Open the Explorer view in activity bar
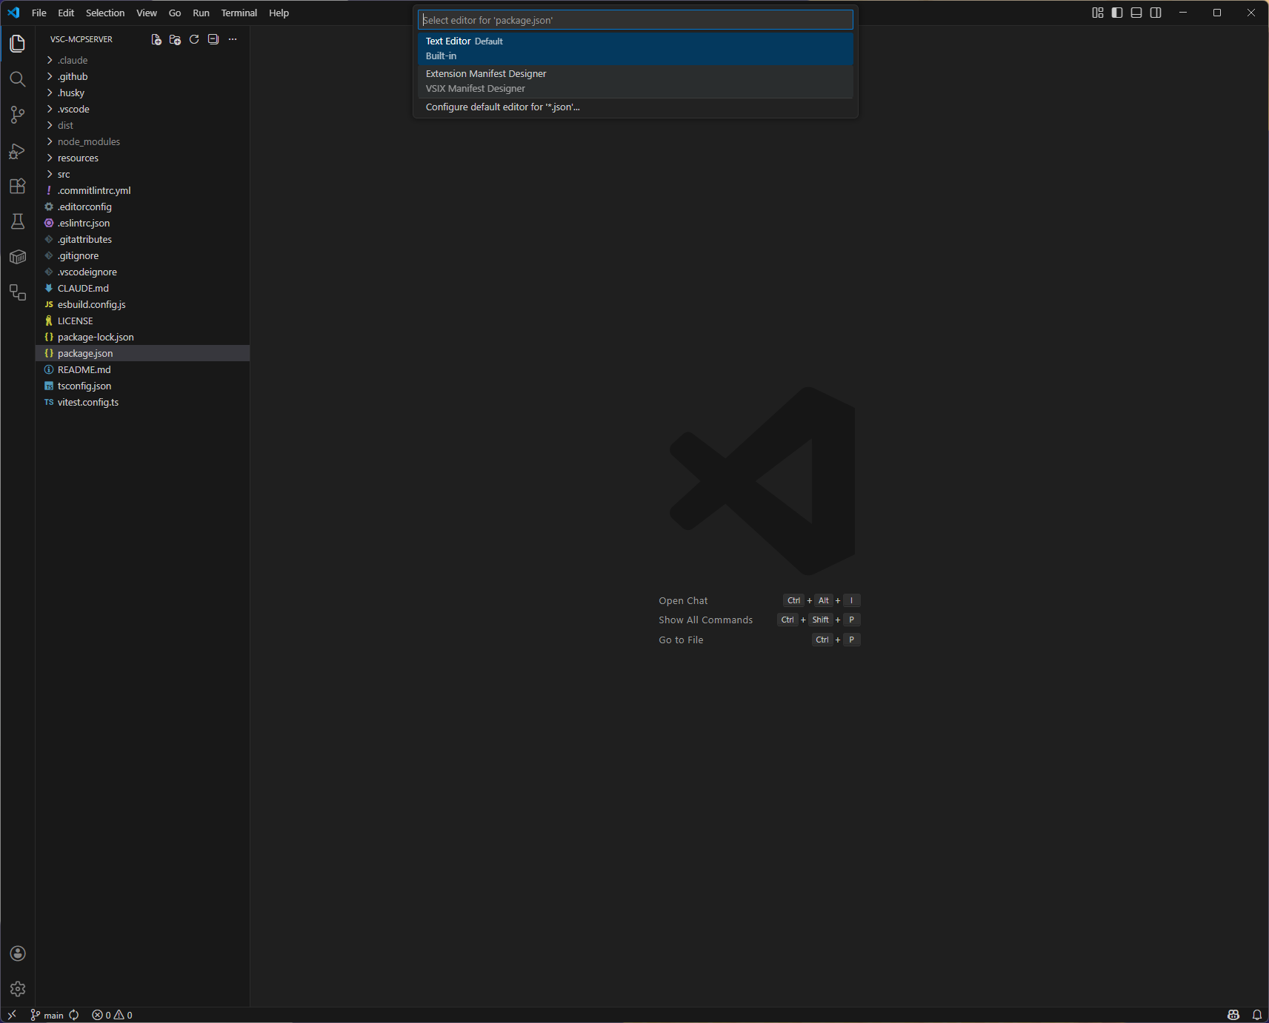Screen dimensions: 1269x1023 (x=18, y=44)
